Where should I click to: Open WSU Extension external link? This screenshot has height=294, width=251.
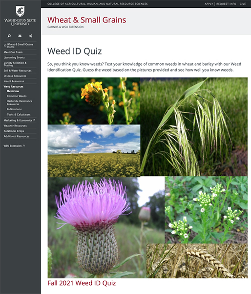14,146
